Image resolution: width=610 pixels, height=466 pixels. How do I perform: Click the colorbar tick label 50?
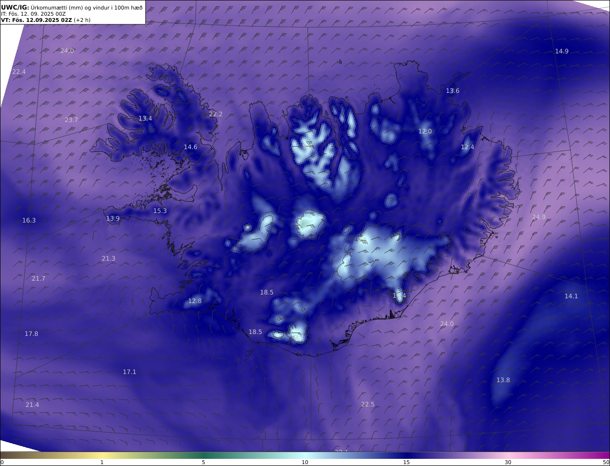606,462
